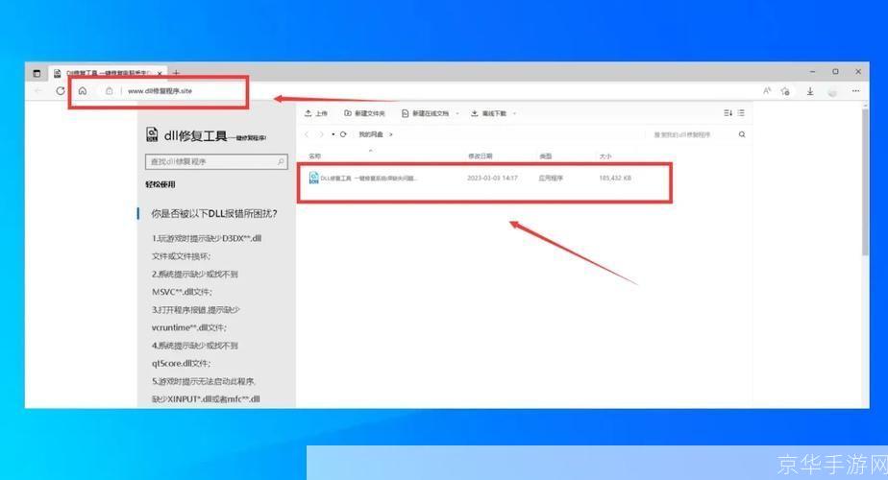Refresh the file list

click(343, 134)
